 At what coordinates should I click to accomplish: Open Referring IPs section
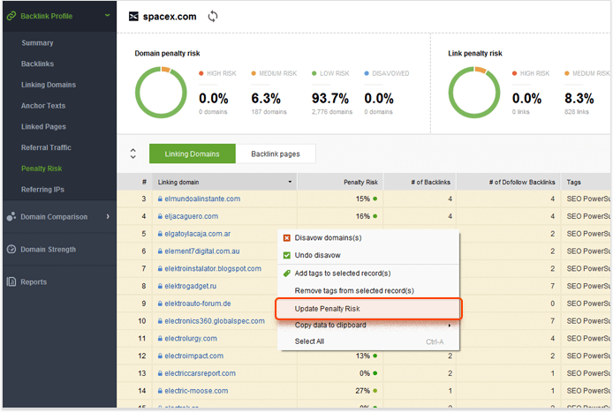click(42, 190)
